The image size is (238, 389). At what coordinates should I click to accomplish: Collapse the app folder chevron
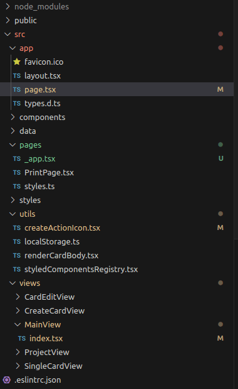tap(13, 48)
